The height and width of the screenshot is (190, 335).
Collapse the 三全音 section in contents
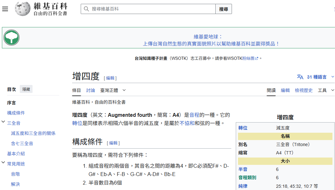tap(3, 122)
